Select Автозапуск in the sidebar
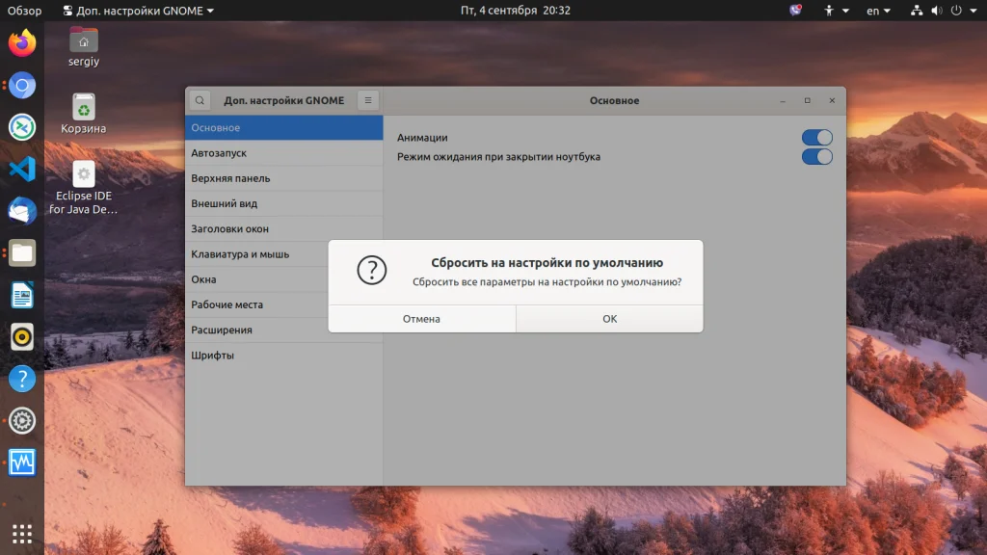This screenshot has width=987, height=555. [284, 153]
